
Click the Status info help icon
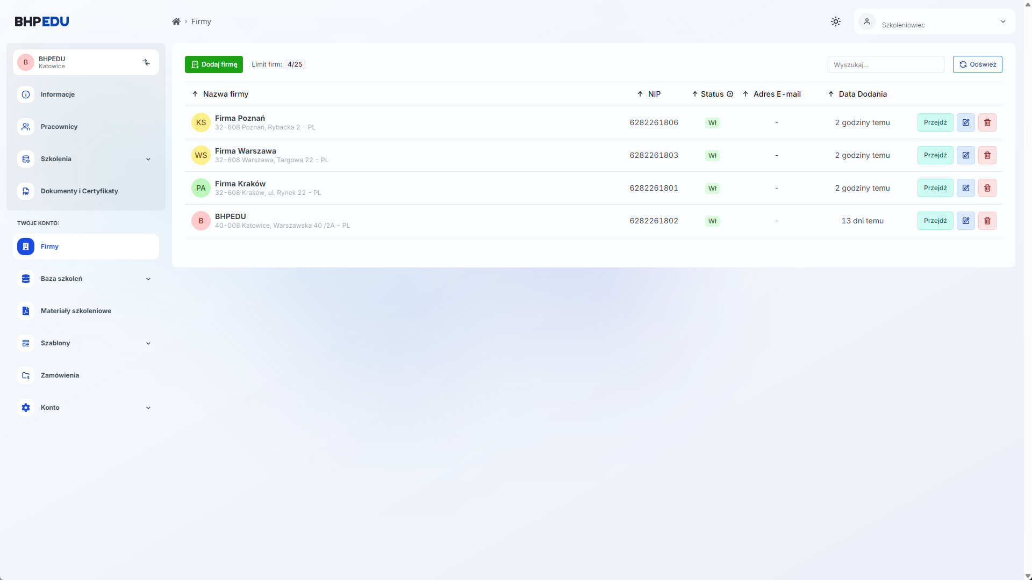tap(730, 94)
